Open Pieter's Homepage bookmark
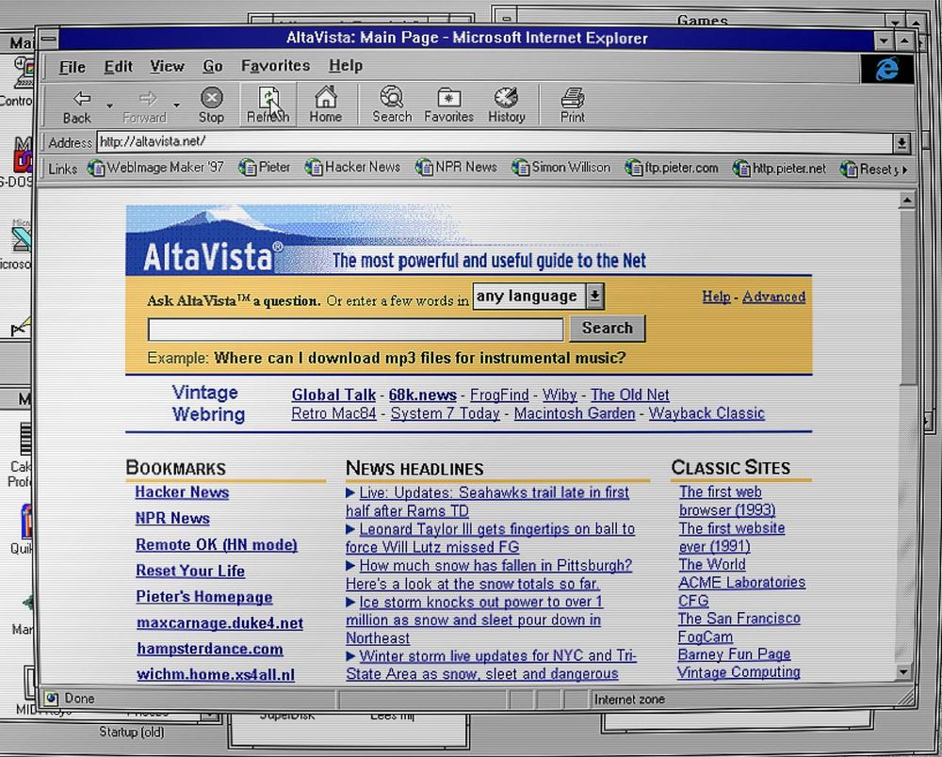 pos(203,597)
